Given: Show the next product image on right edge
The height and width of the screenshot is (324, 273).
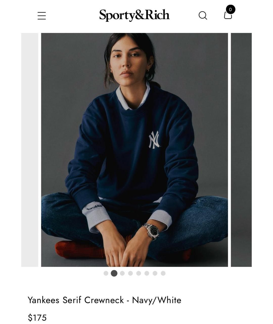Looking at the screenshot, I should 241,150.
